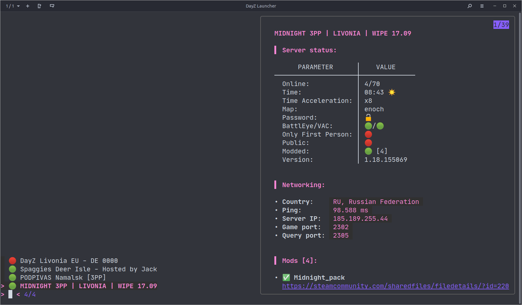Click the PARAMETER column header

[x=315, y=67]
